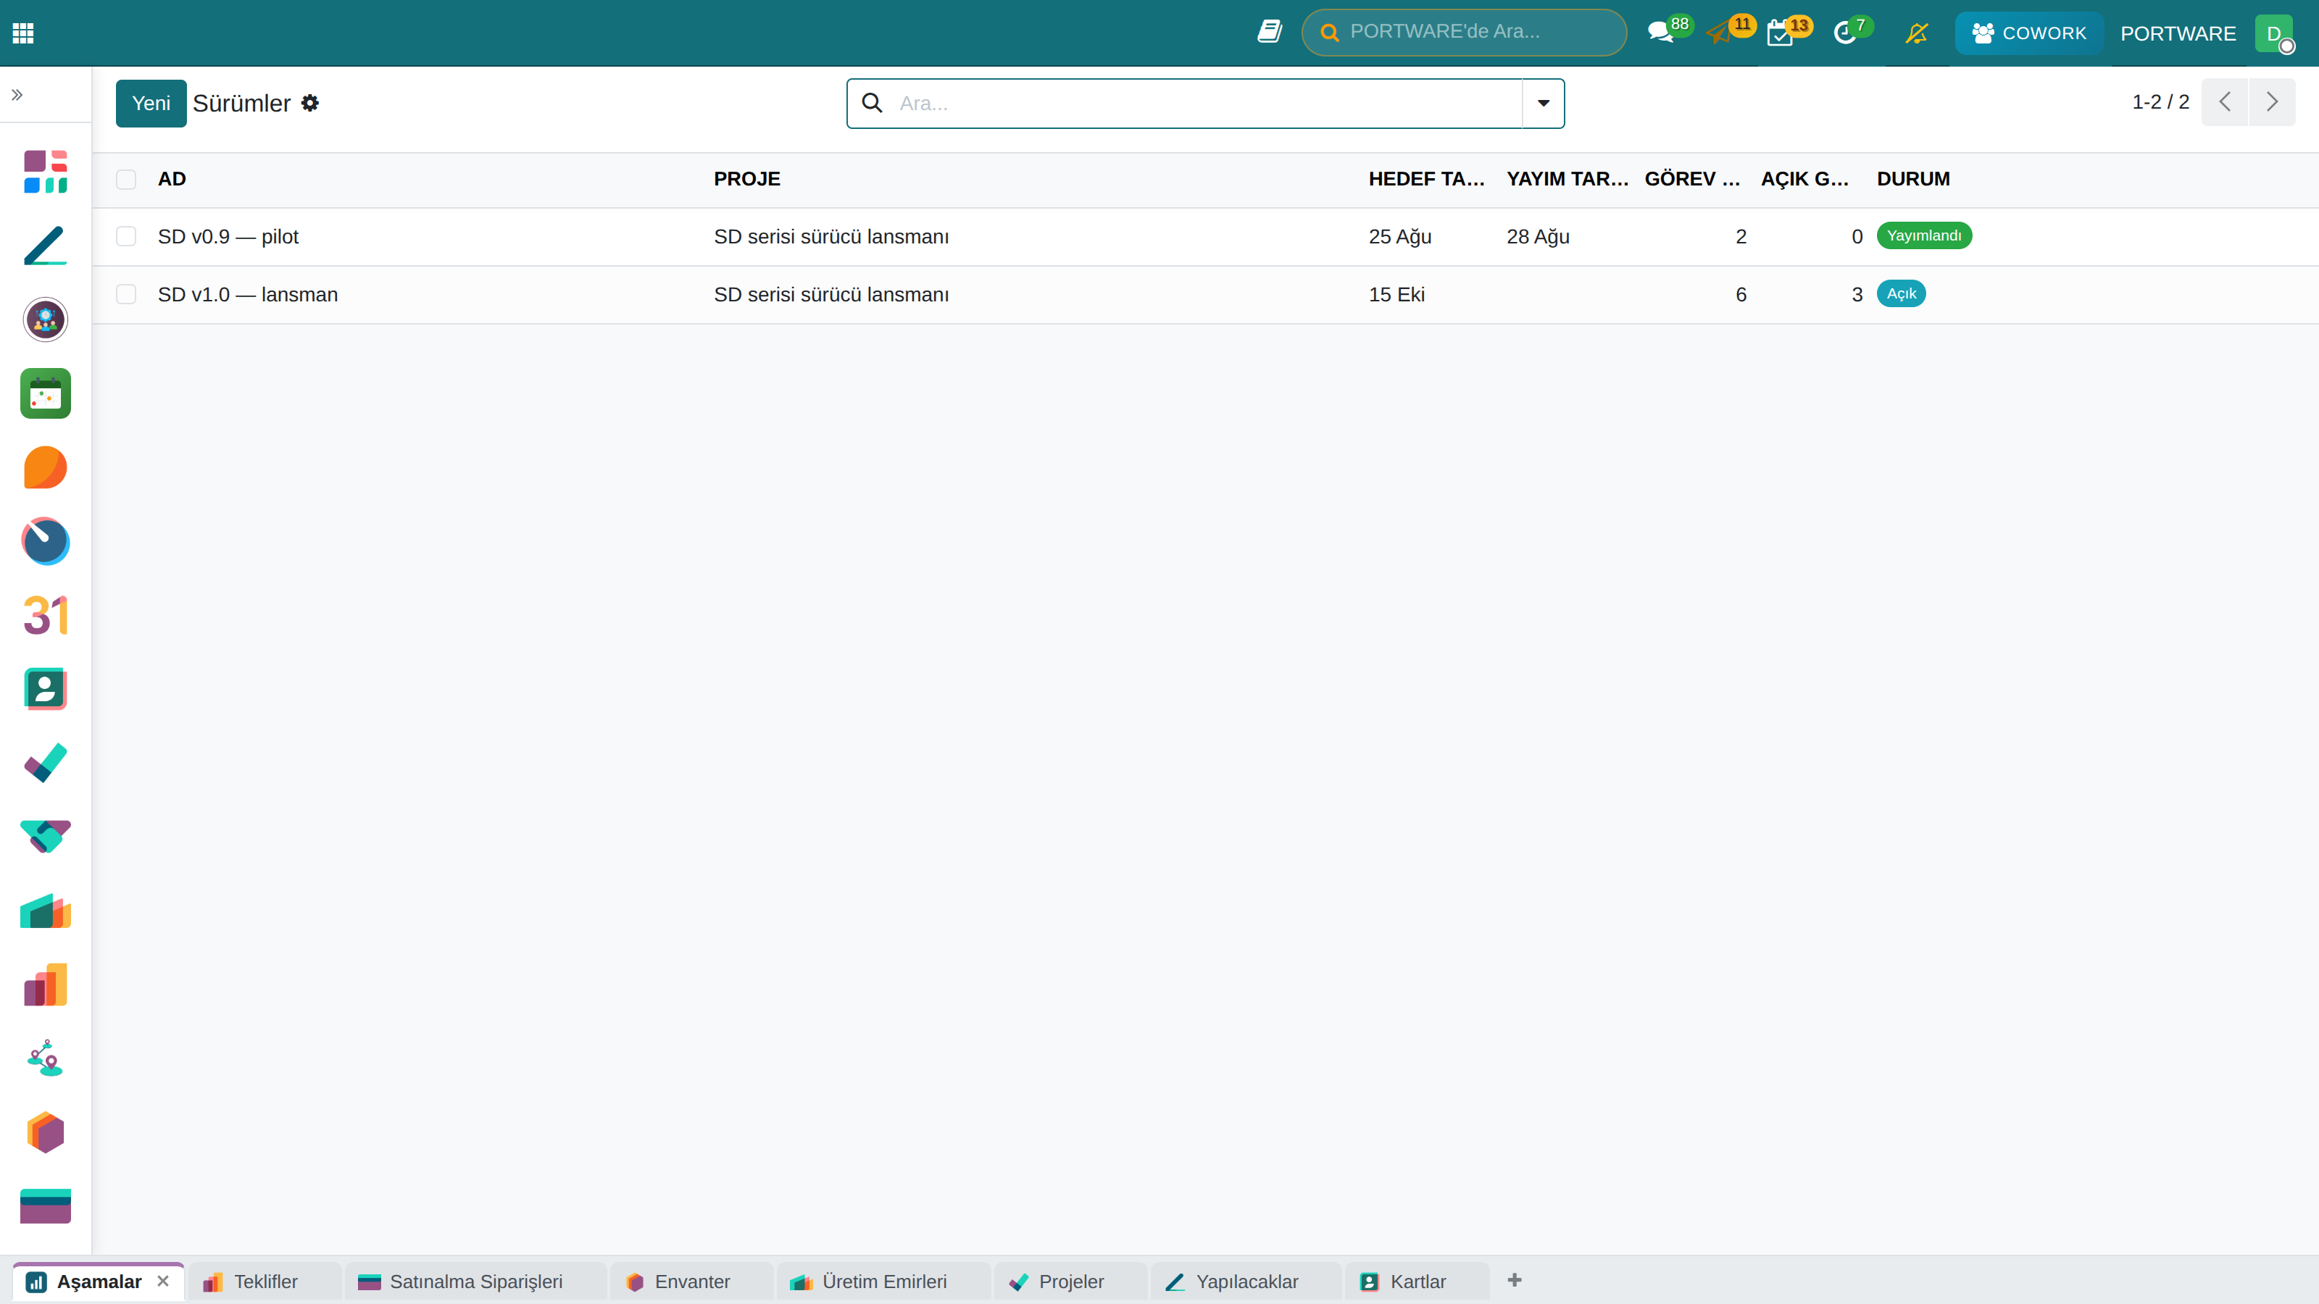Check the SD v0.9 — pilot row checkbox
Viewport: 2319px width, 1304px height.
coord(126,237)
